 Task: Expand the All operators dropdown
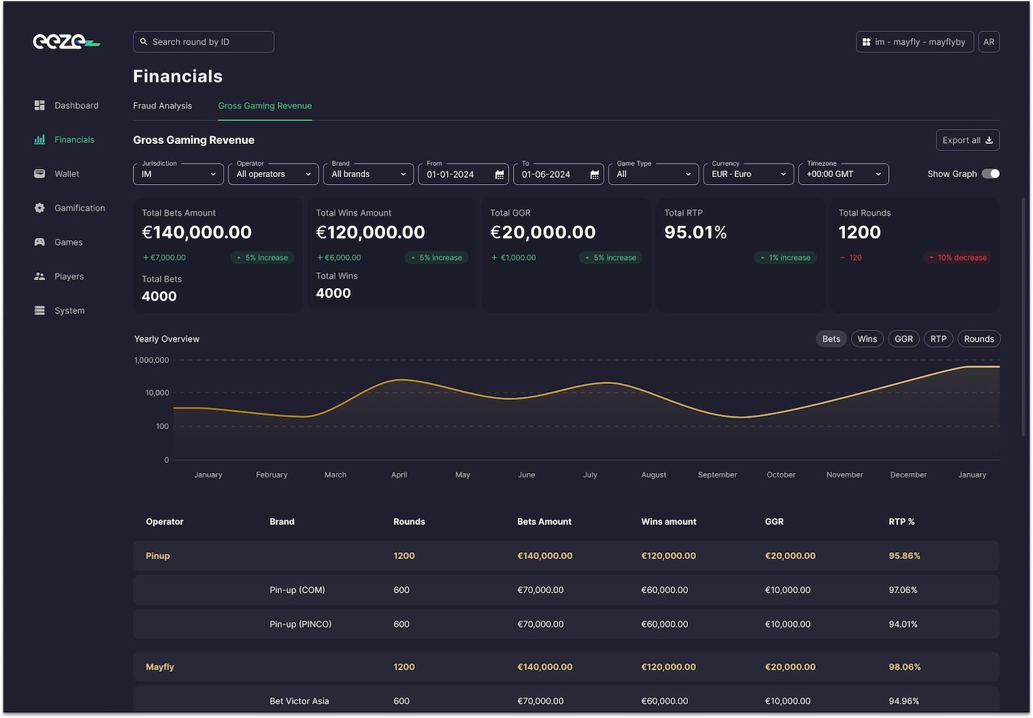(x=273, y=173)
